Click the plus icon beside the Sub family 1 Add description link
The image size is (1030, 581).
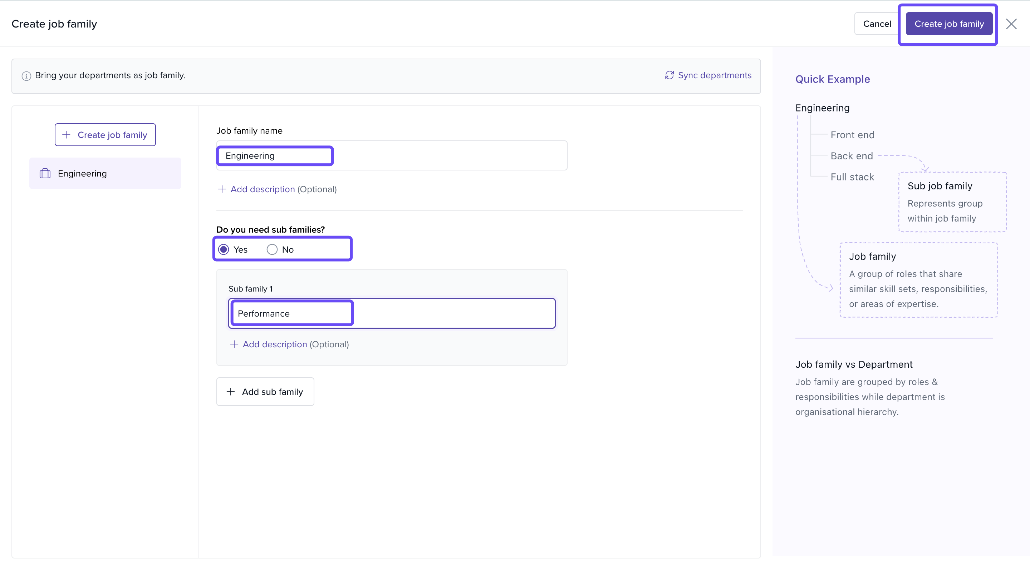click(234, 344)
